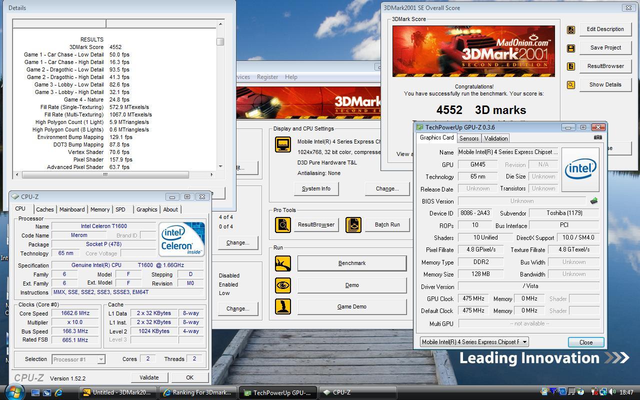Viewport: 640px width, 400px height.
Task: Select the CPU tab in CPU-Z
Action: pos(20,209)
